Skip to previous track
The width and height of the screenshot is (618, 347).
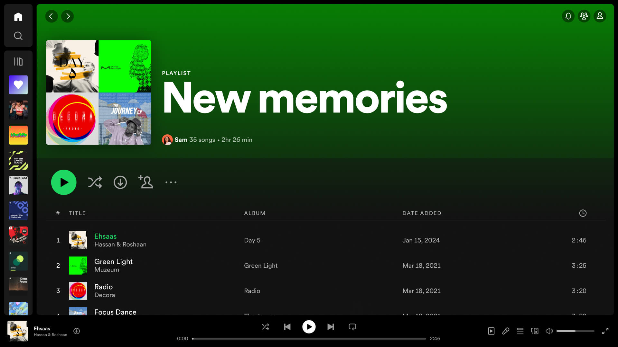[287, 327]
